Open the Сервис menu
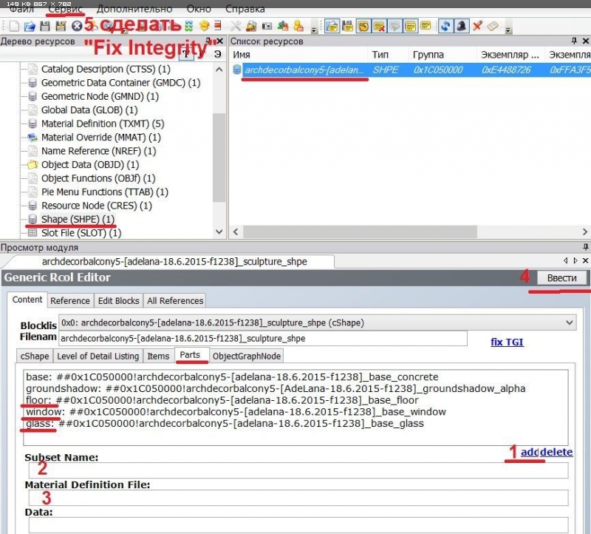591x534 pixels. point(65,10)
